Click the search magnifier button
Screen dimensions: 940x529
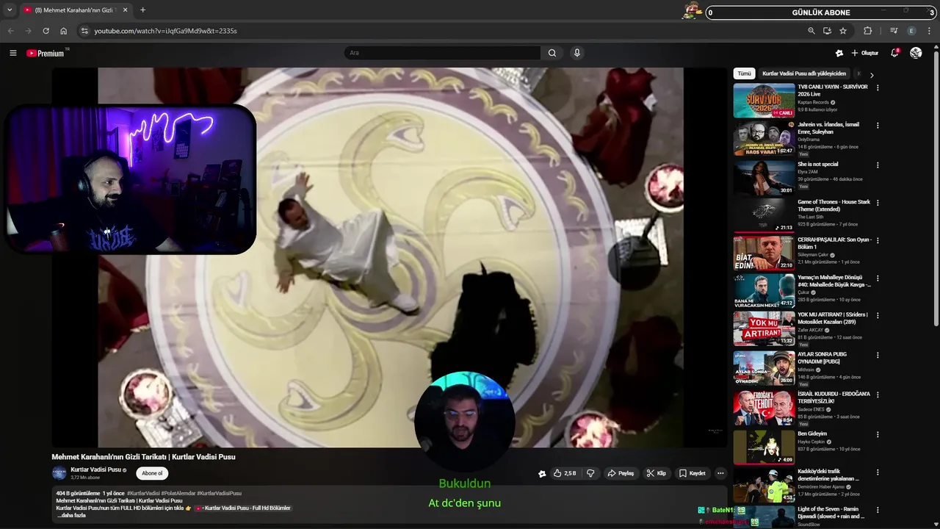[552, 53]
